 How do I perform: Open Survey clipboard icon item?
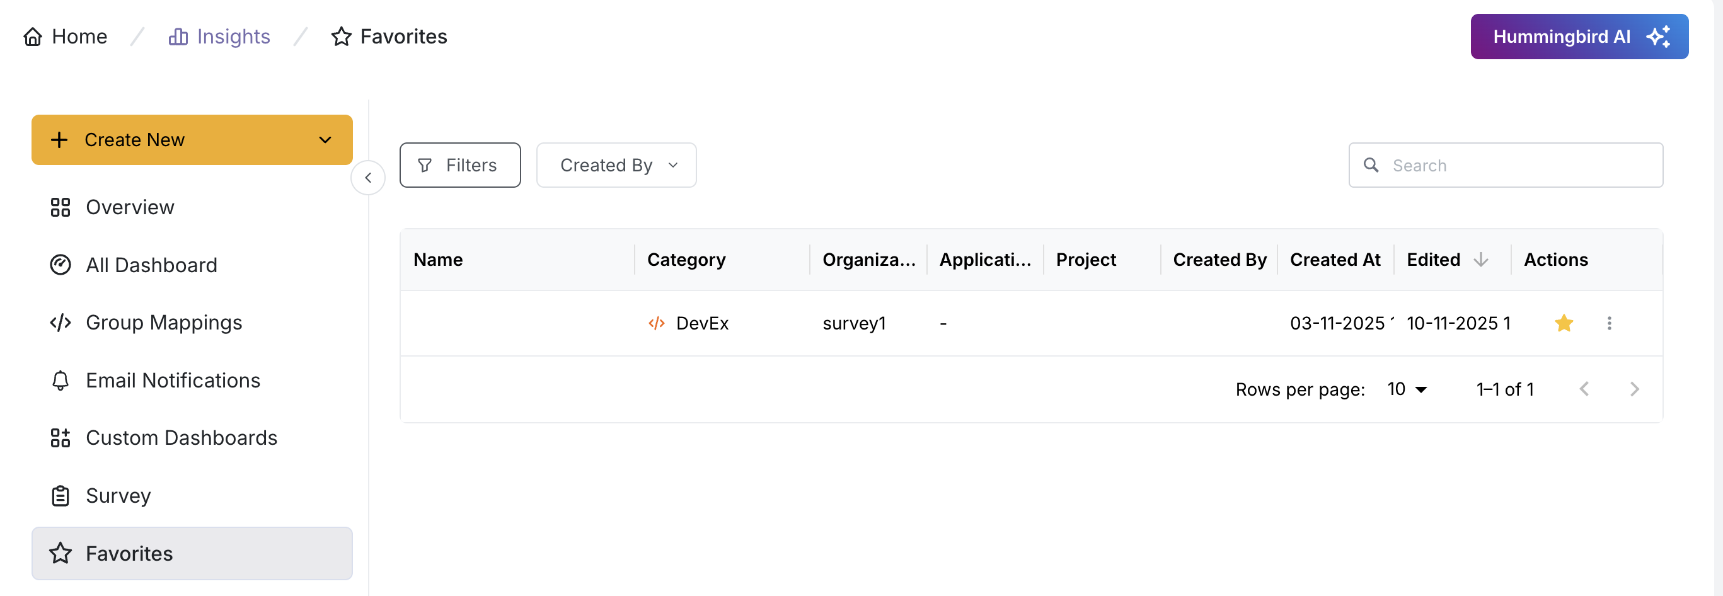tap(61, 496)
